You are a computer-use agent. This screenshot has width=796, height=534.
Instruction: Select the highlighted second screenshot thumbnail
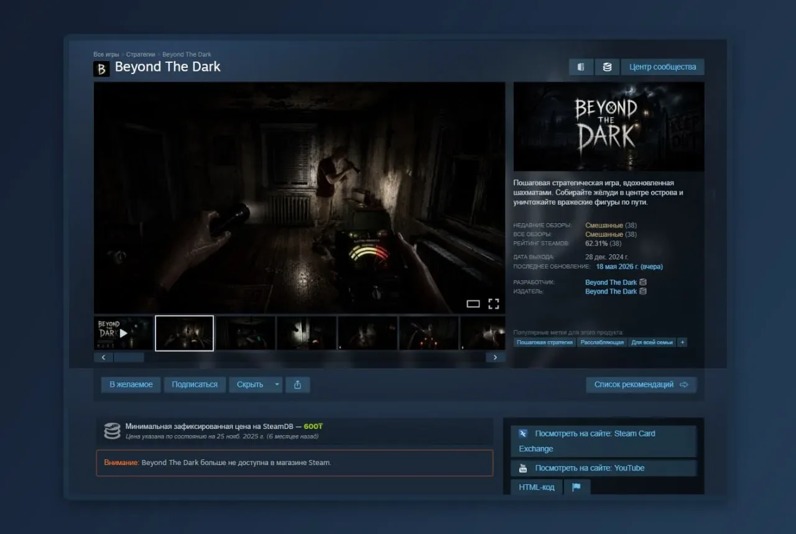184,333
